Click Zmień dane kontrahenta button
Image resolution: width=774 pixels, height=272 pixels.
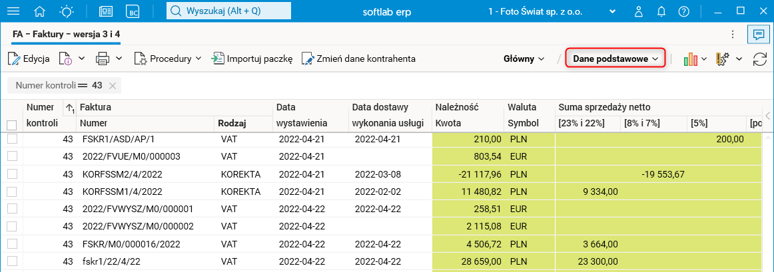click(358, 59)
